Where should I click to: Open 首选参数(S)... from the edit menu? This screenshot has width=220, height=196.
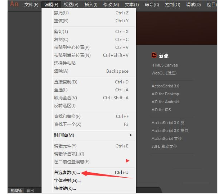coord(67,173)
